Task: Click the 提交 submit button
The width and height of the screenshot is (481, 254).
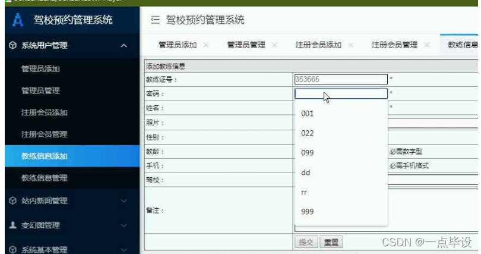Action: 306,242
